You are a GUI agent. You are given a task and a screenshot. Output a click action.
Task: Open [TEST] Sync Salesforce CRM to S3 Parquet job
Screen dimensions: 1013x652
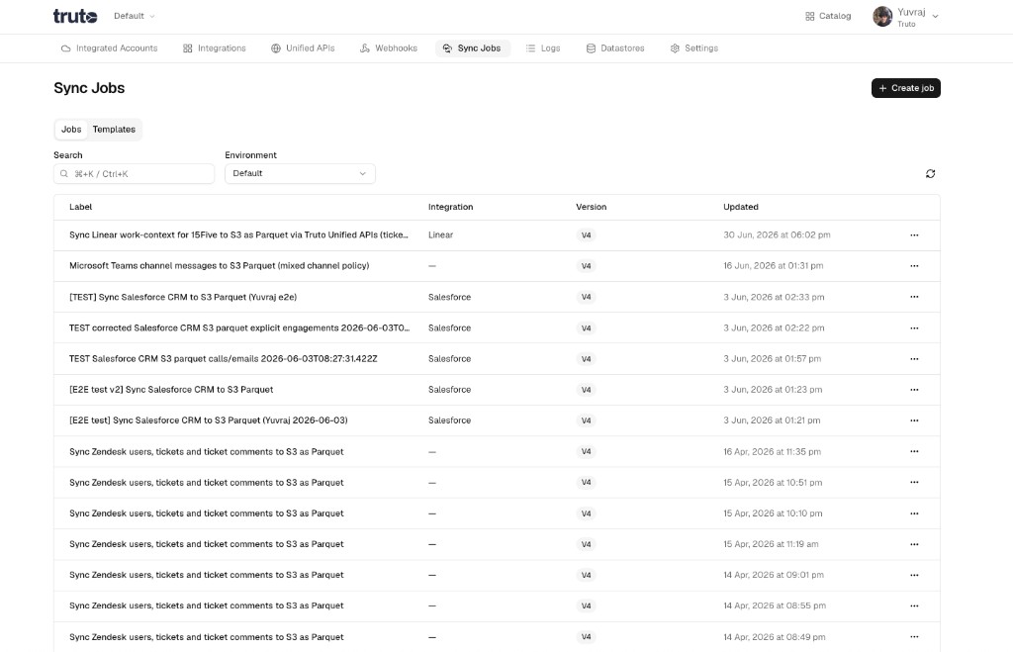(183, 297)
